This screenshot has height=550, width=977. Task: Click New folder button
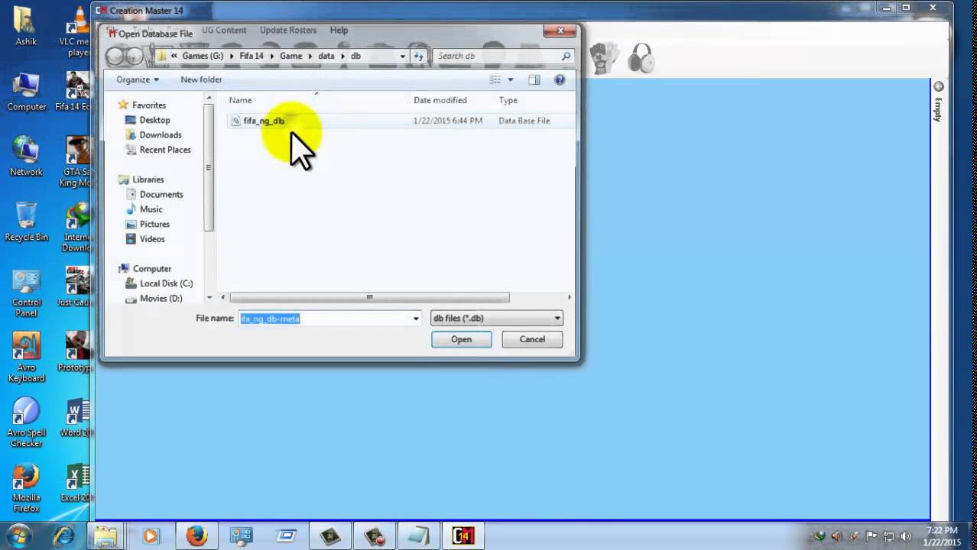click(201, 79)
